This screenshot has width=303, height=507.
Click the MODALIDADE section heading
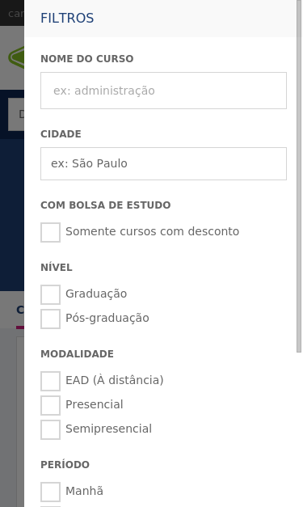pyautogui.click(x=78, y=354)
